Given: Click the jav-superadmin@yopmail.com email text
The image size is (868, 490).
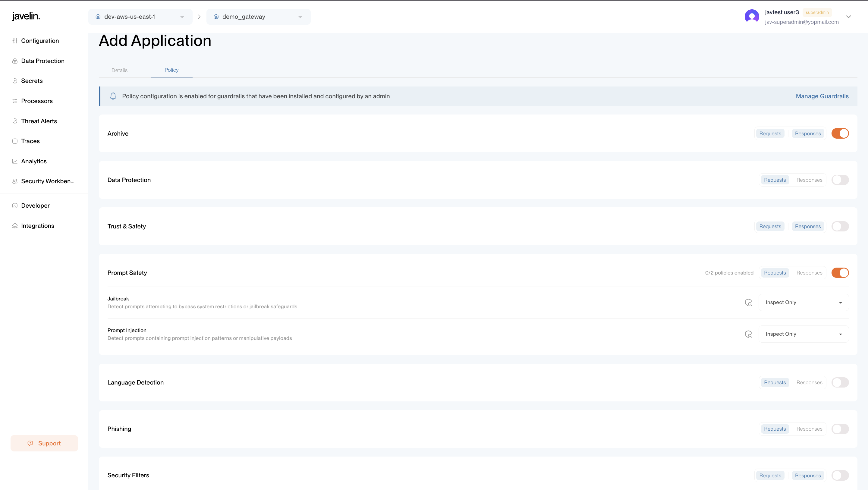Looking at the screenshot, I should coord(802,22).
